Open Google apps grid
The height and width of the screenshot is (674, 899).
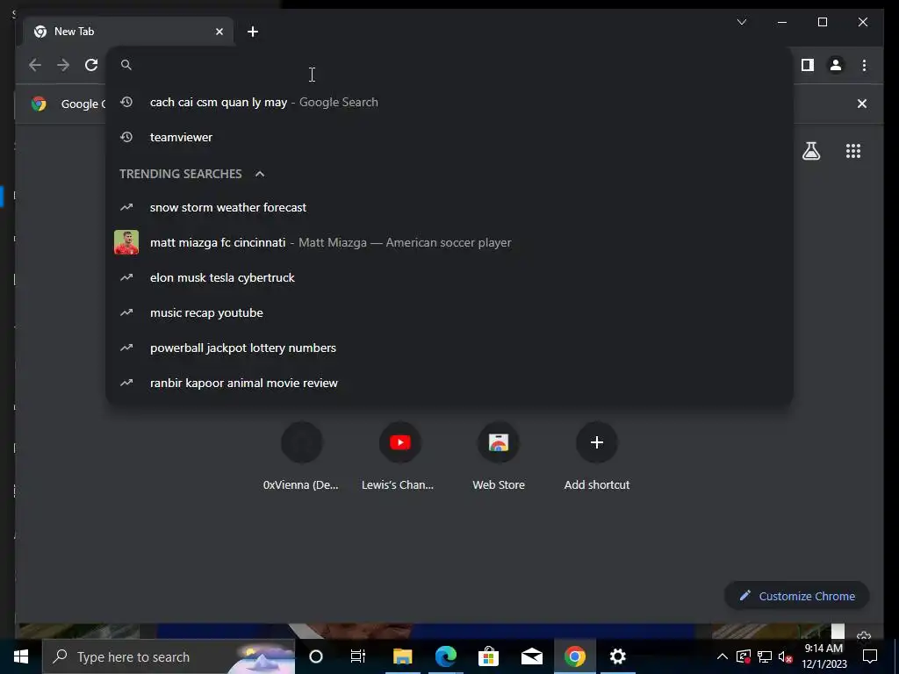[x=853, y=151]
